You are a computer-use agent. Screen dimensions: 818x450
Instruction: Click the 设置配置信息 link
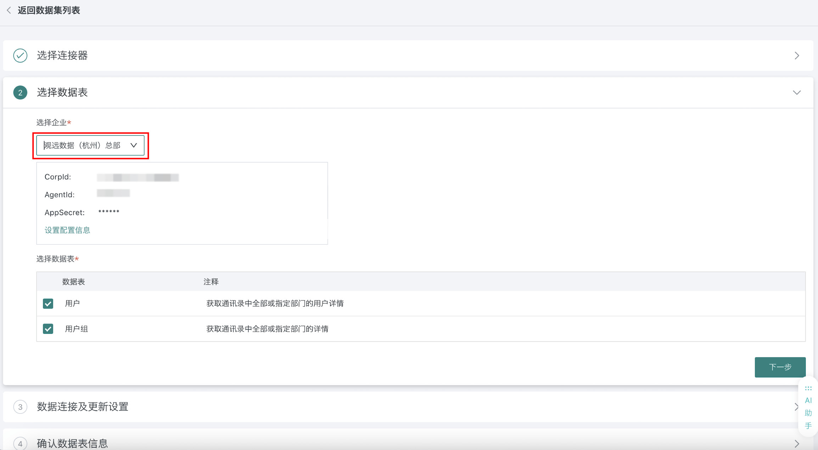click(67, 230)
